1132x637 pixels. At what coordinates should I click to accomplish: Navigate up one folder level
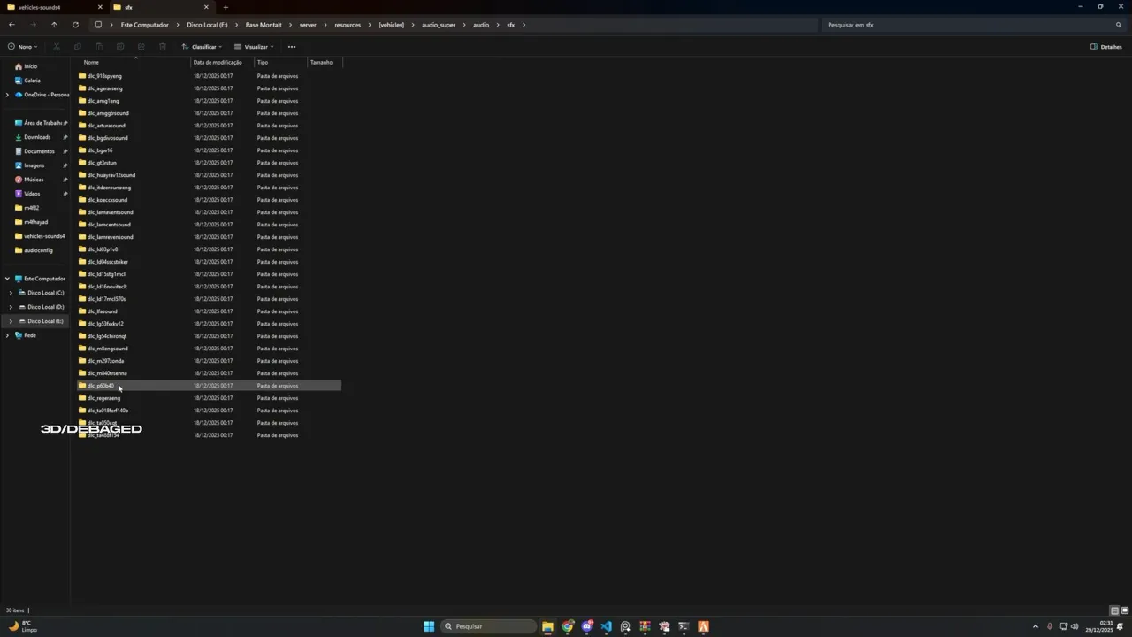coord(54,25)
